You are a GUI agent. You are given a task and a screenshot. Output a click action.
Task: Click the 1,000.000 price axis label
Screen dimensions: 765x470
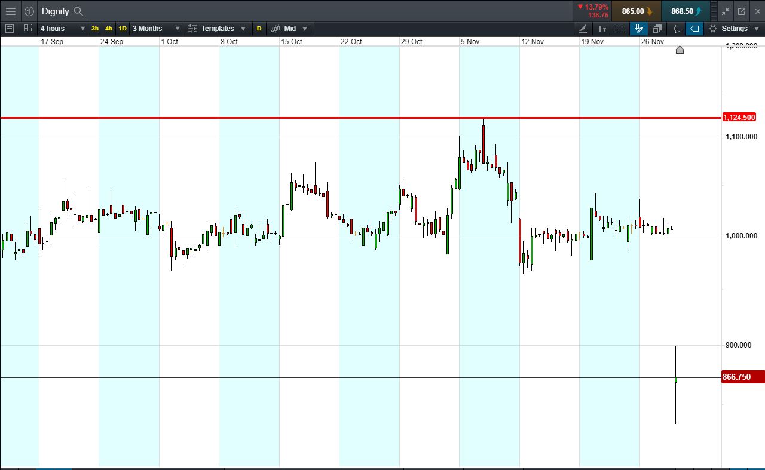click(x=741, y=236)
